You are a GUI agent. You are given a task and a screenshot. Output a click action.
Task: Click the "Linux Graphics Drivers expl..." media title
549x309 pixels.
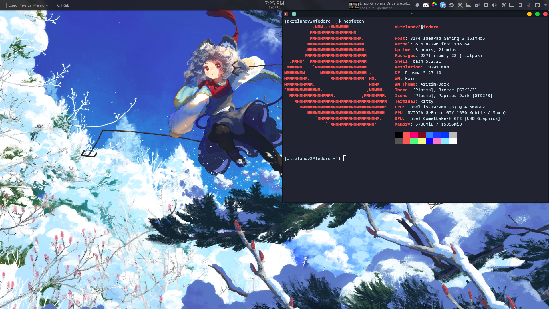(385, 3)
